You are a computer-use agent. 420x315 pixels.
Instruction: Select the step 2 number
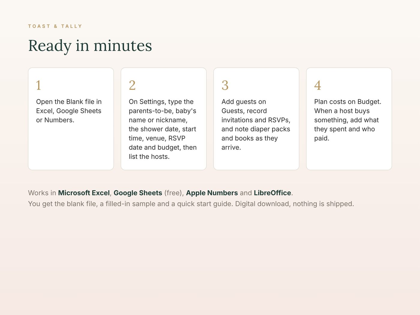coord(132,85)
